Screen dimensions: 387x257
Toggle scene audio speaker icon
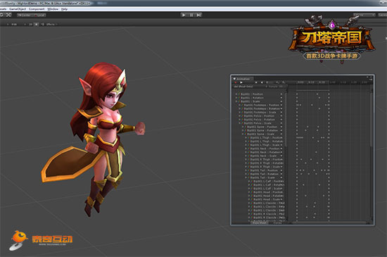click(x=42, y=24)
